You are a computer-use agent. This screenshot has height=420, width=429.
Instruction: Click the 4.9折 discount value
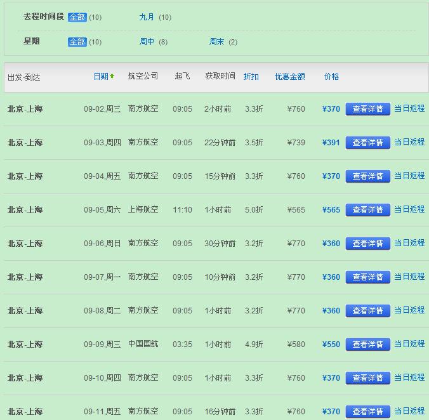pyautogui.click(x=254, y=345)
